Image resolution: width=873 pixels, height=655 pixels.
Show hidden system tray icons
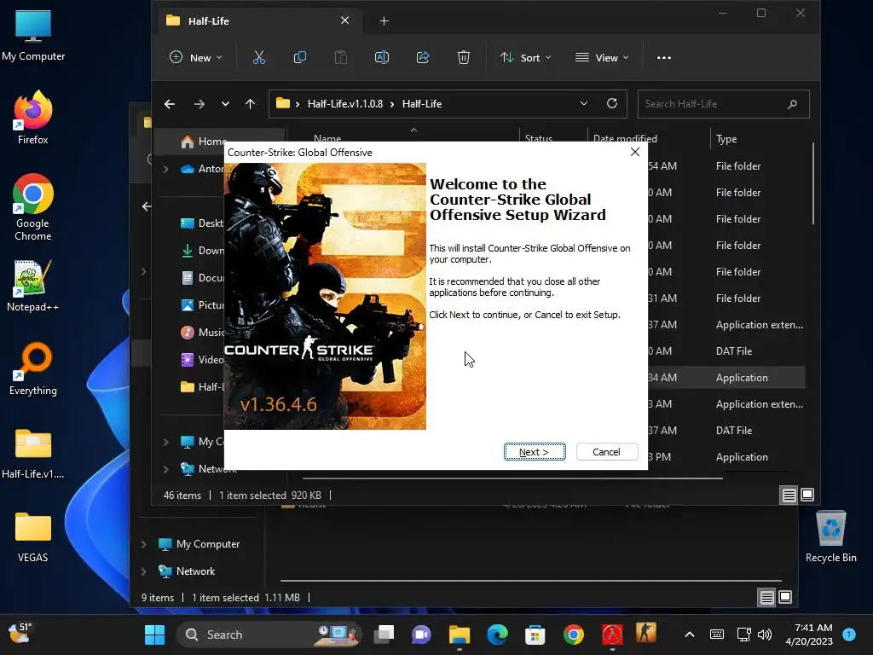(689, 635)
